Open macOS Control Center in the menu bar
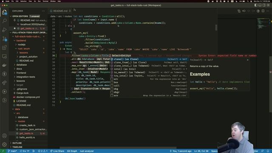 [x=251, y=1]
